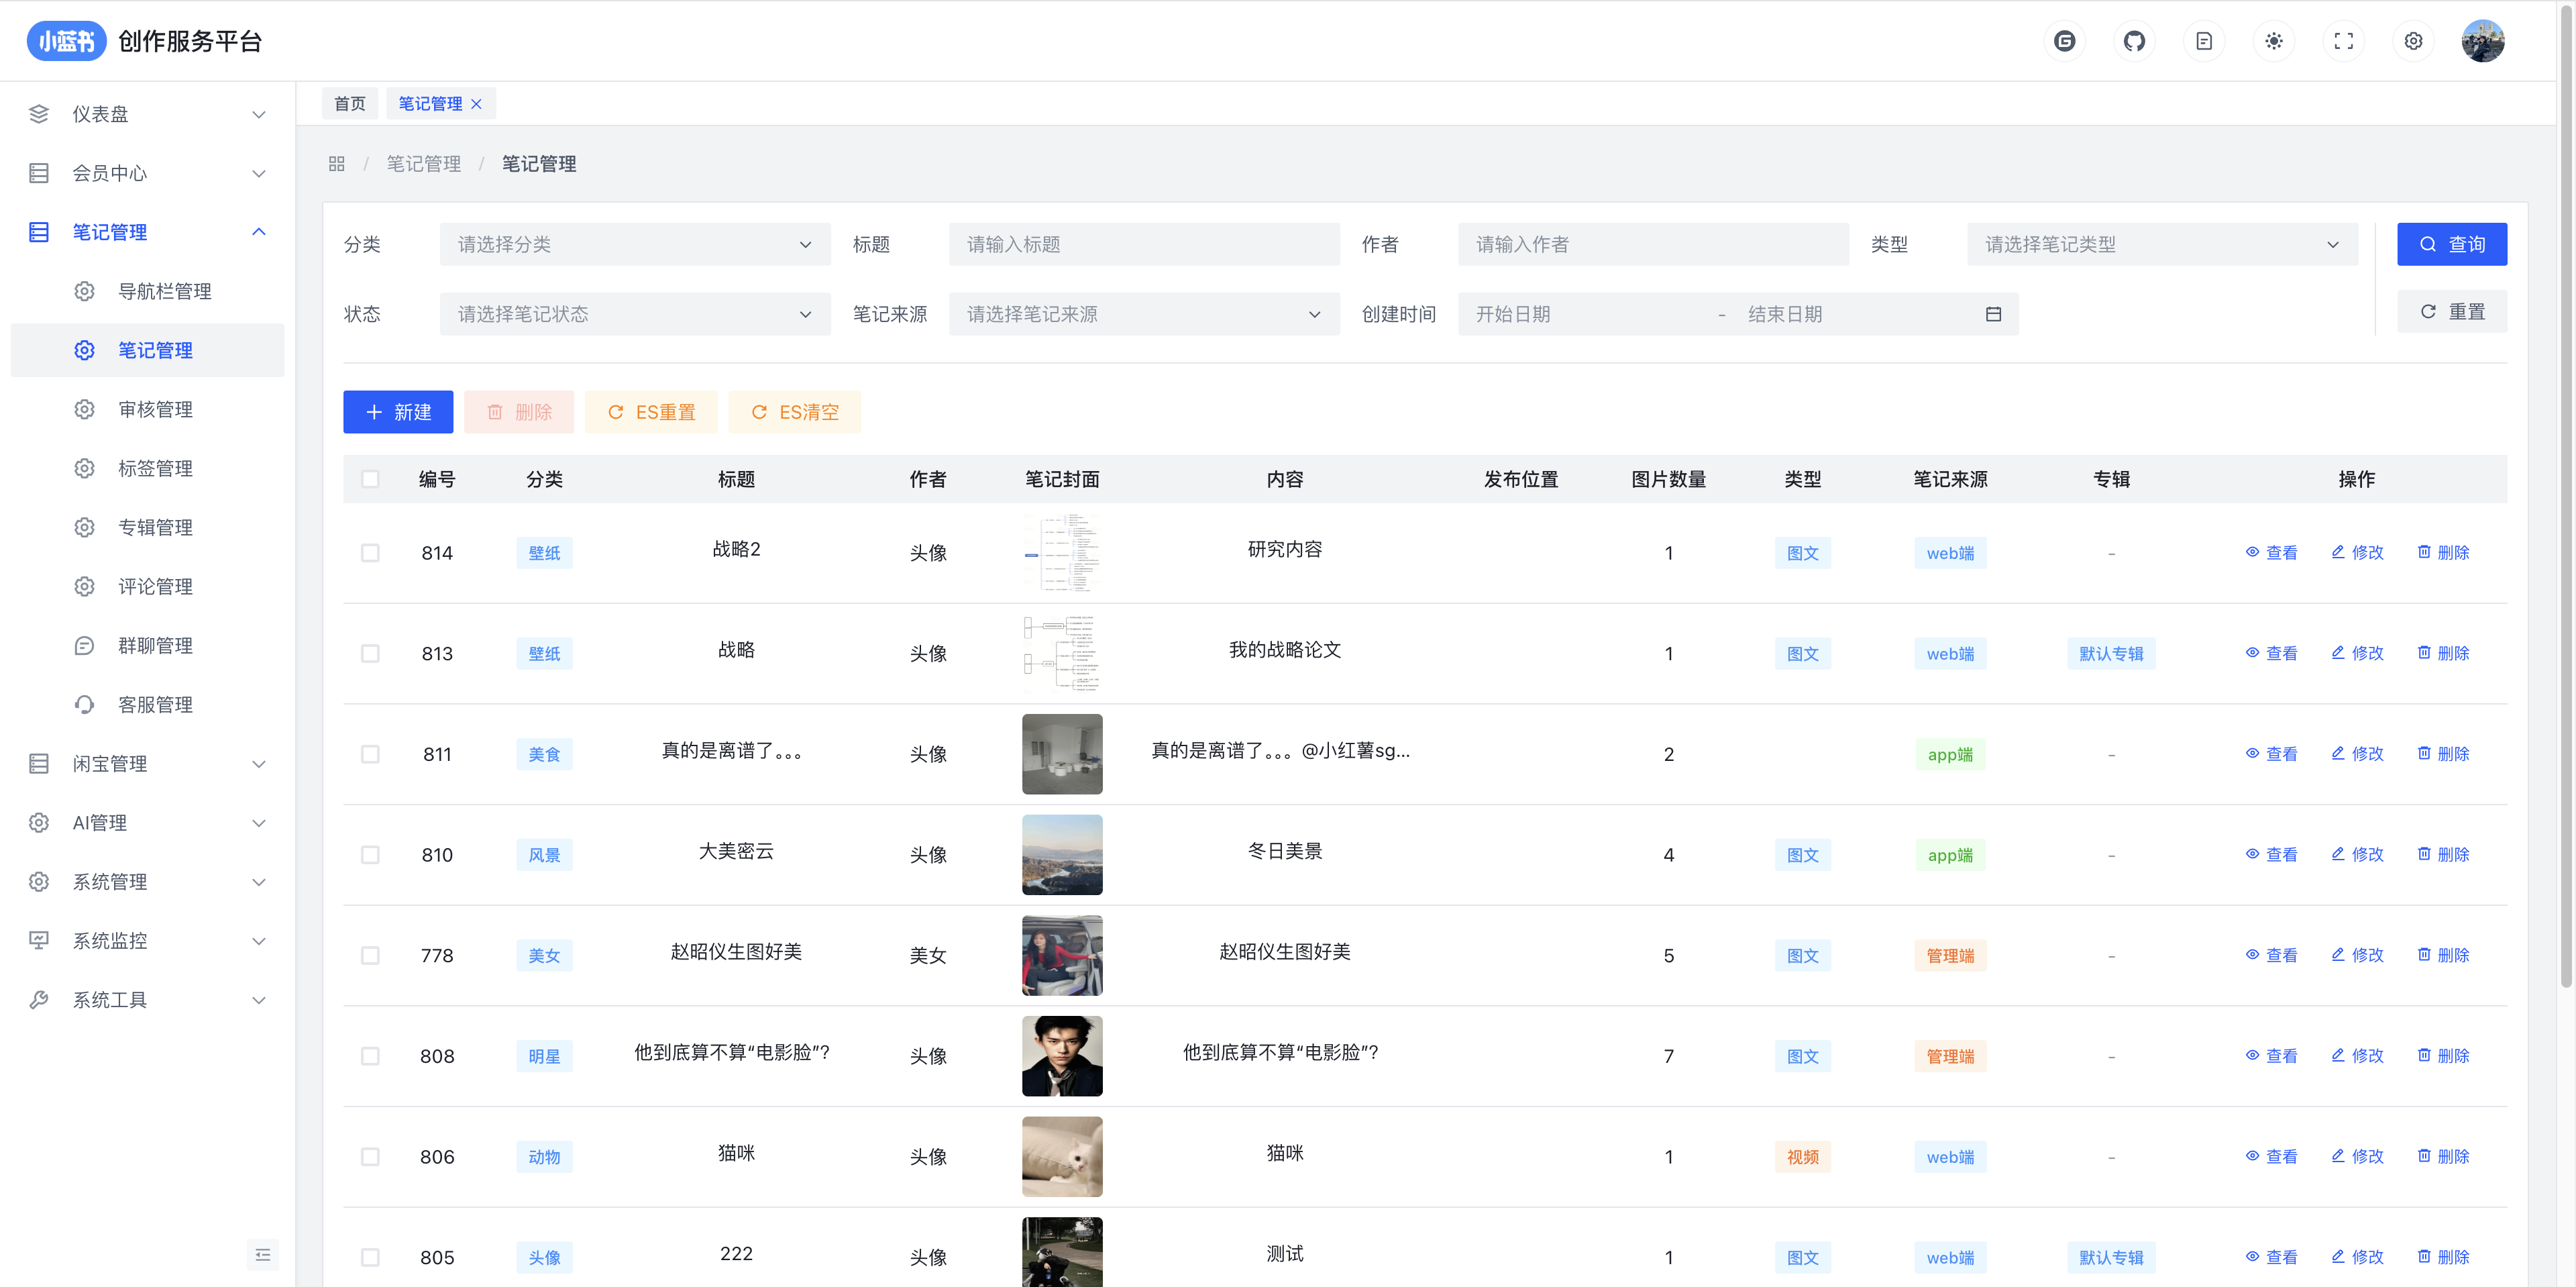Click the user avatar in header
The image size is (2576, 1287).
pos(2482,41)
